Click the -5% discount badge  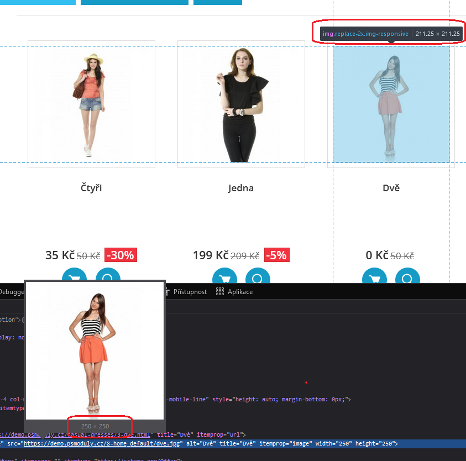[276, 255]
